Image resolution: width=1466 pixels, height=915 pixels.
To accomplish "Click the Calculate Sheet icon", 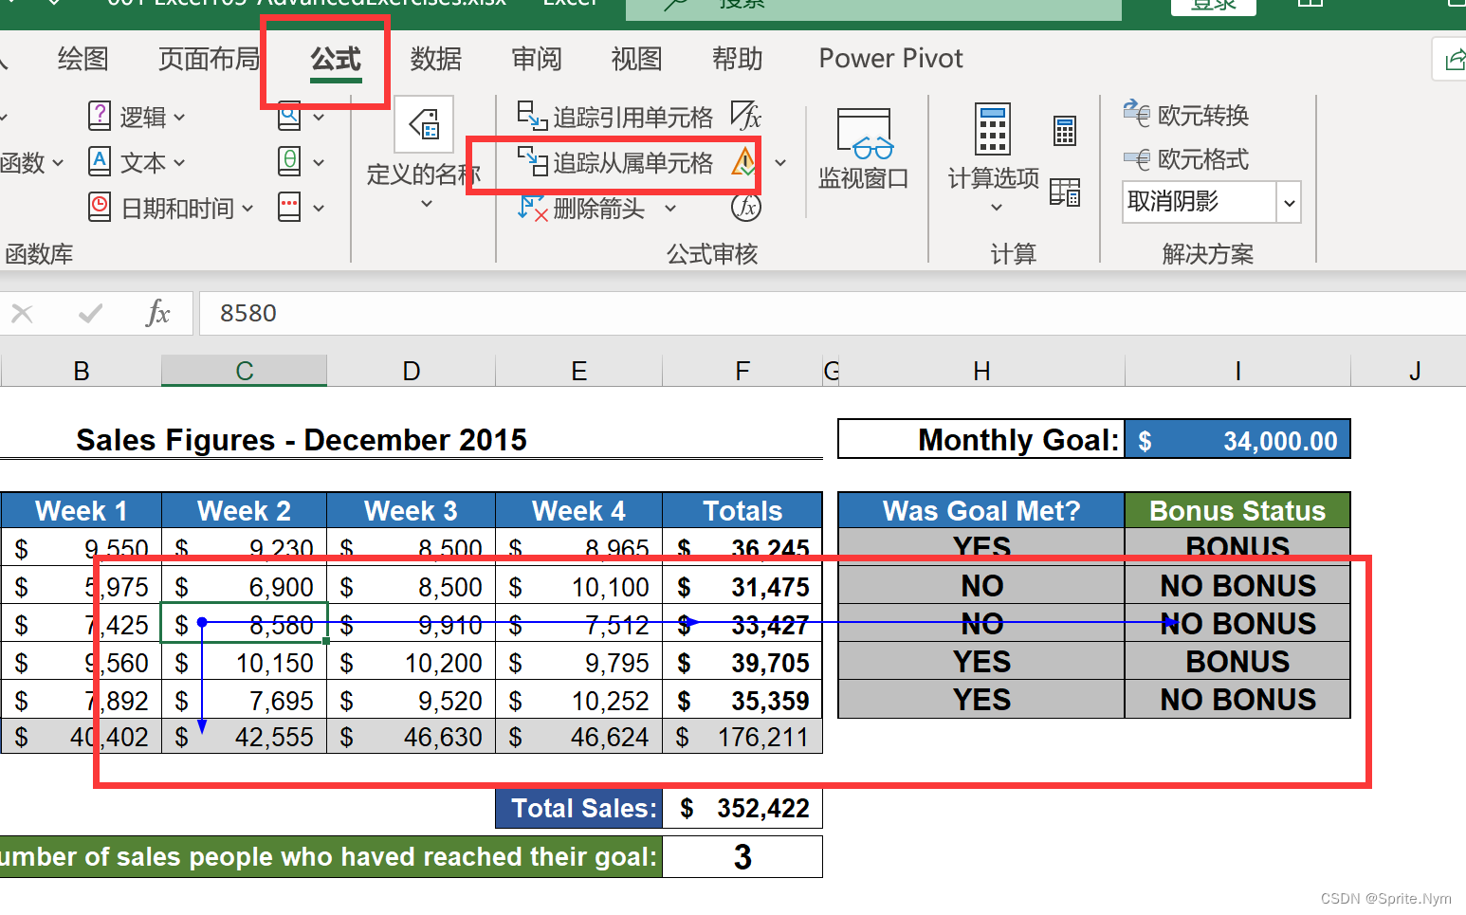I will pyautogui.click(x=1065, y=192).
